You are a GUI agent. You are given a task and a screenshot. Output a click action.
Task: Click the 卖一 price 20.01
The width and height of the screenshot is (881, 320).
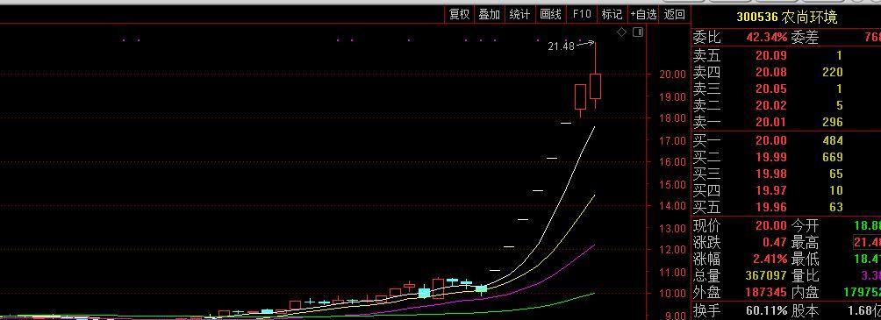(x=770, y=122)
